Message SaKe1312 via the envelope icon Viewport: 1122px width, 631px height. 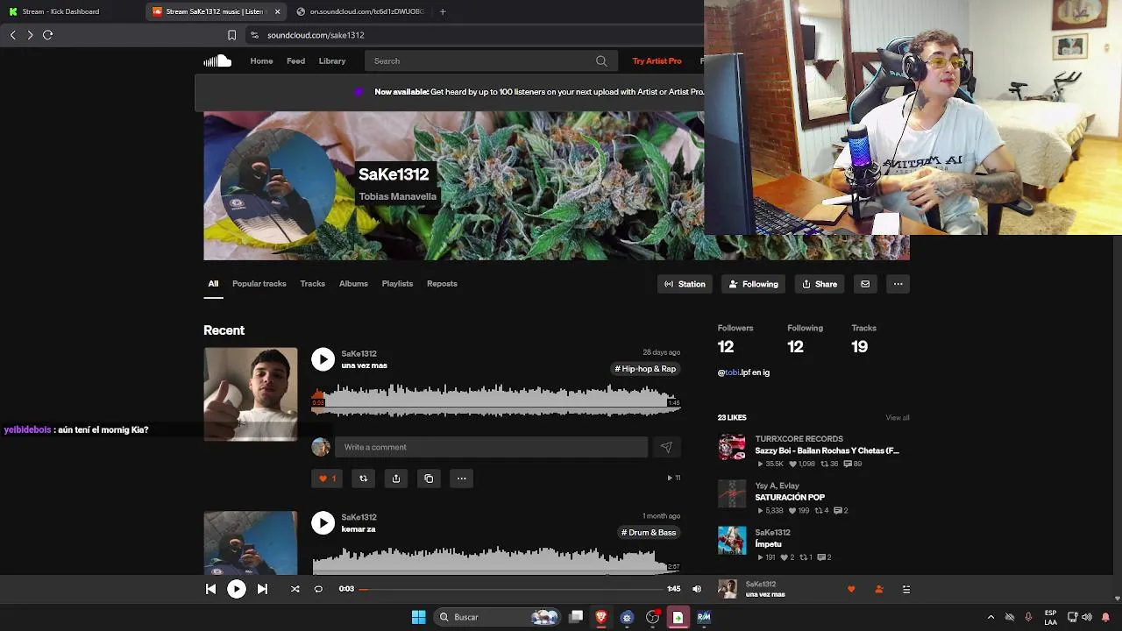865,284
